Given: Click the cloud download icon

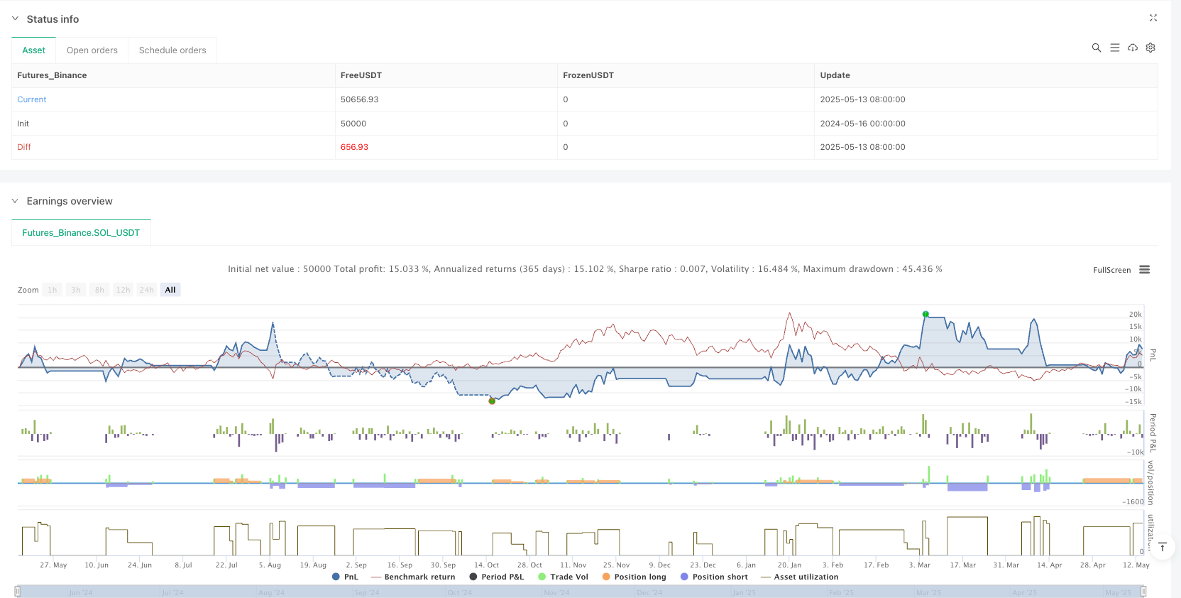Looking at the screenshot, I should pos(1133,48).
